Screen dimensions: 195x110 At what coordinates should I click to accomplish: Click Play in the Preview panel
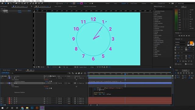(184, 36)
